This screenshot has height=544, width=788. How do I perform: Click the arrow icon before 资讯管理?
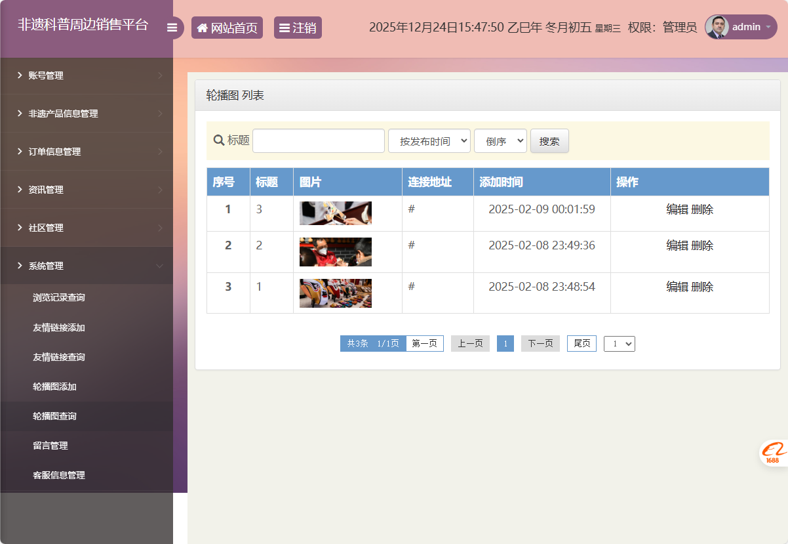click(20, 190)
